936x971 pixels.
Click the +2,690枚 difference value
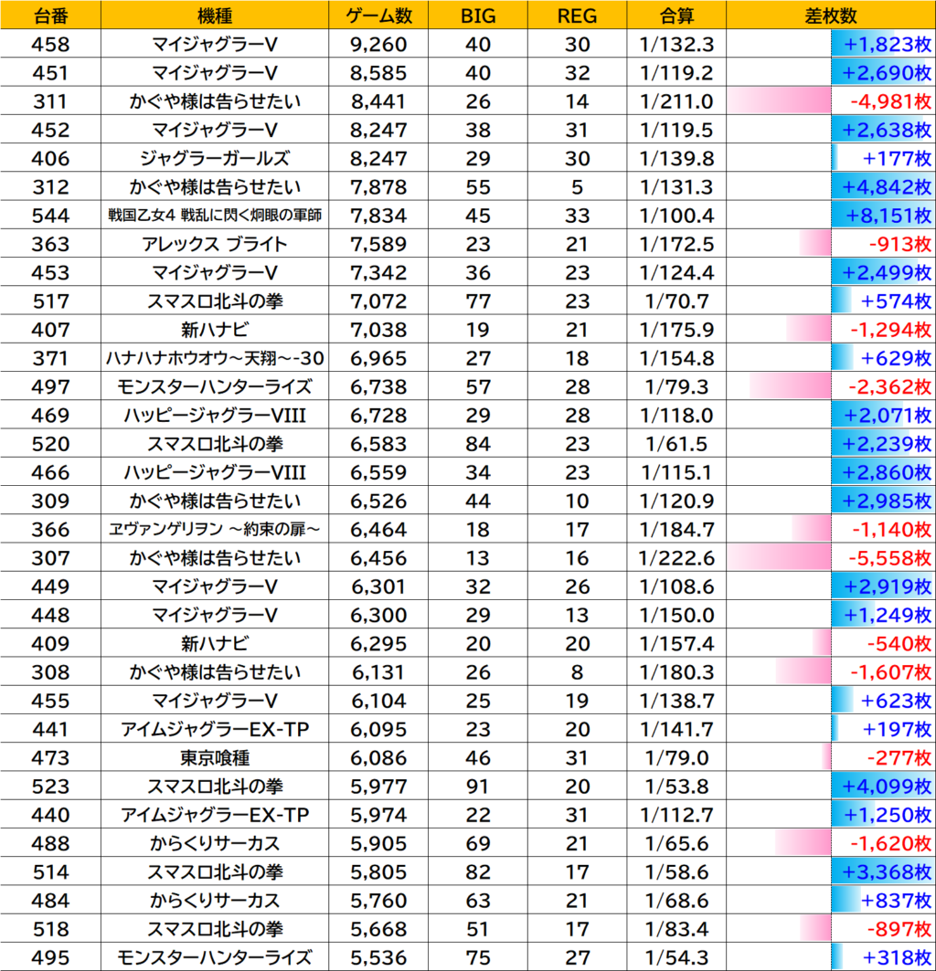point(887,72)
